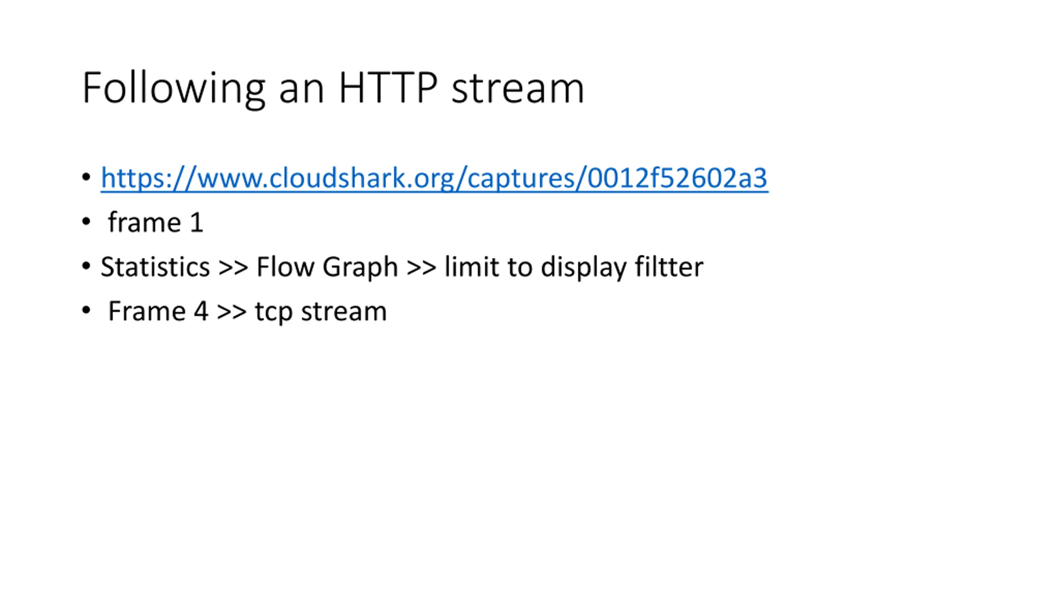This screenshot has height=595, width=1059.
Task: Click the capture ID '0012f52602a3' in the link
Action: click(x=677, y=178)
